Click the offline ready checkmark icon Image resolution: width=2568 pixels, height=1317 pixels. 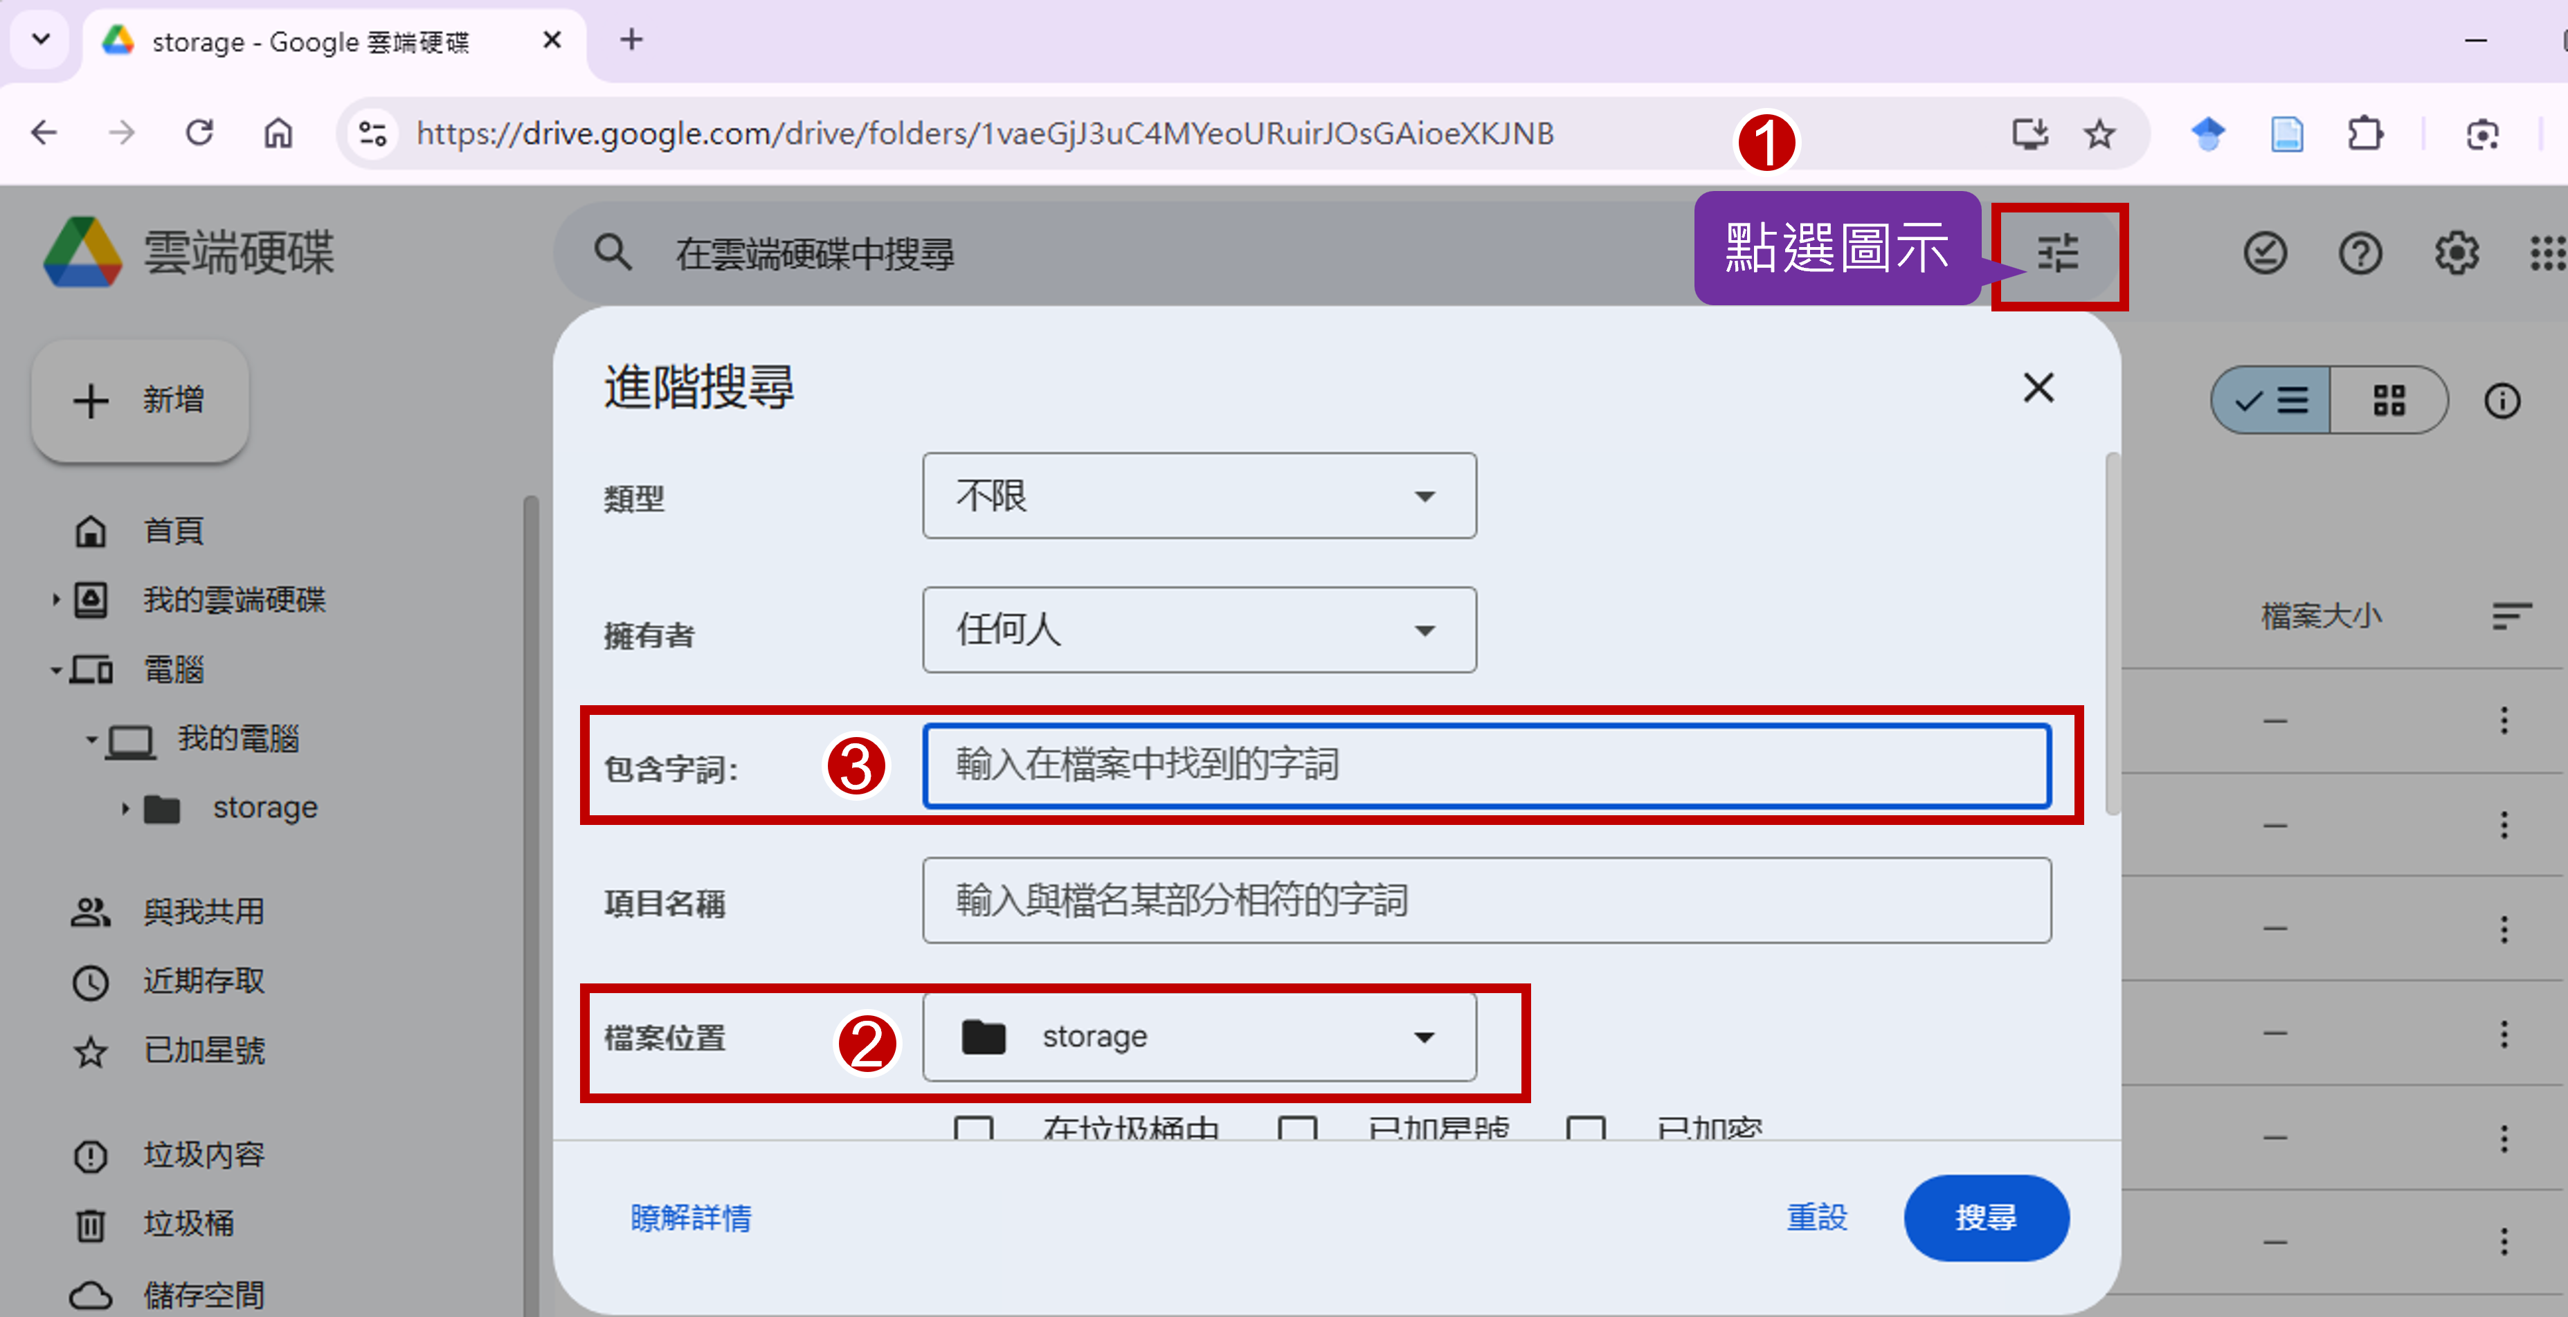tap(2265, 253)
